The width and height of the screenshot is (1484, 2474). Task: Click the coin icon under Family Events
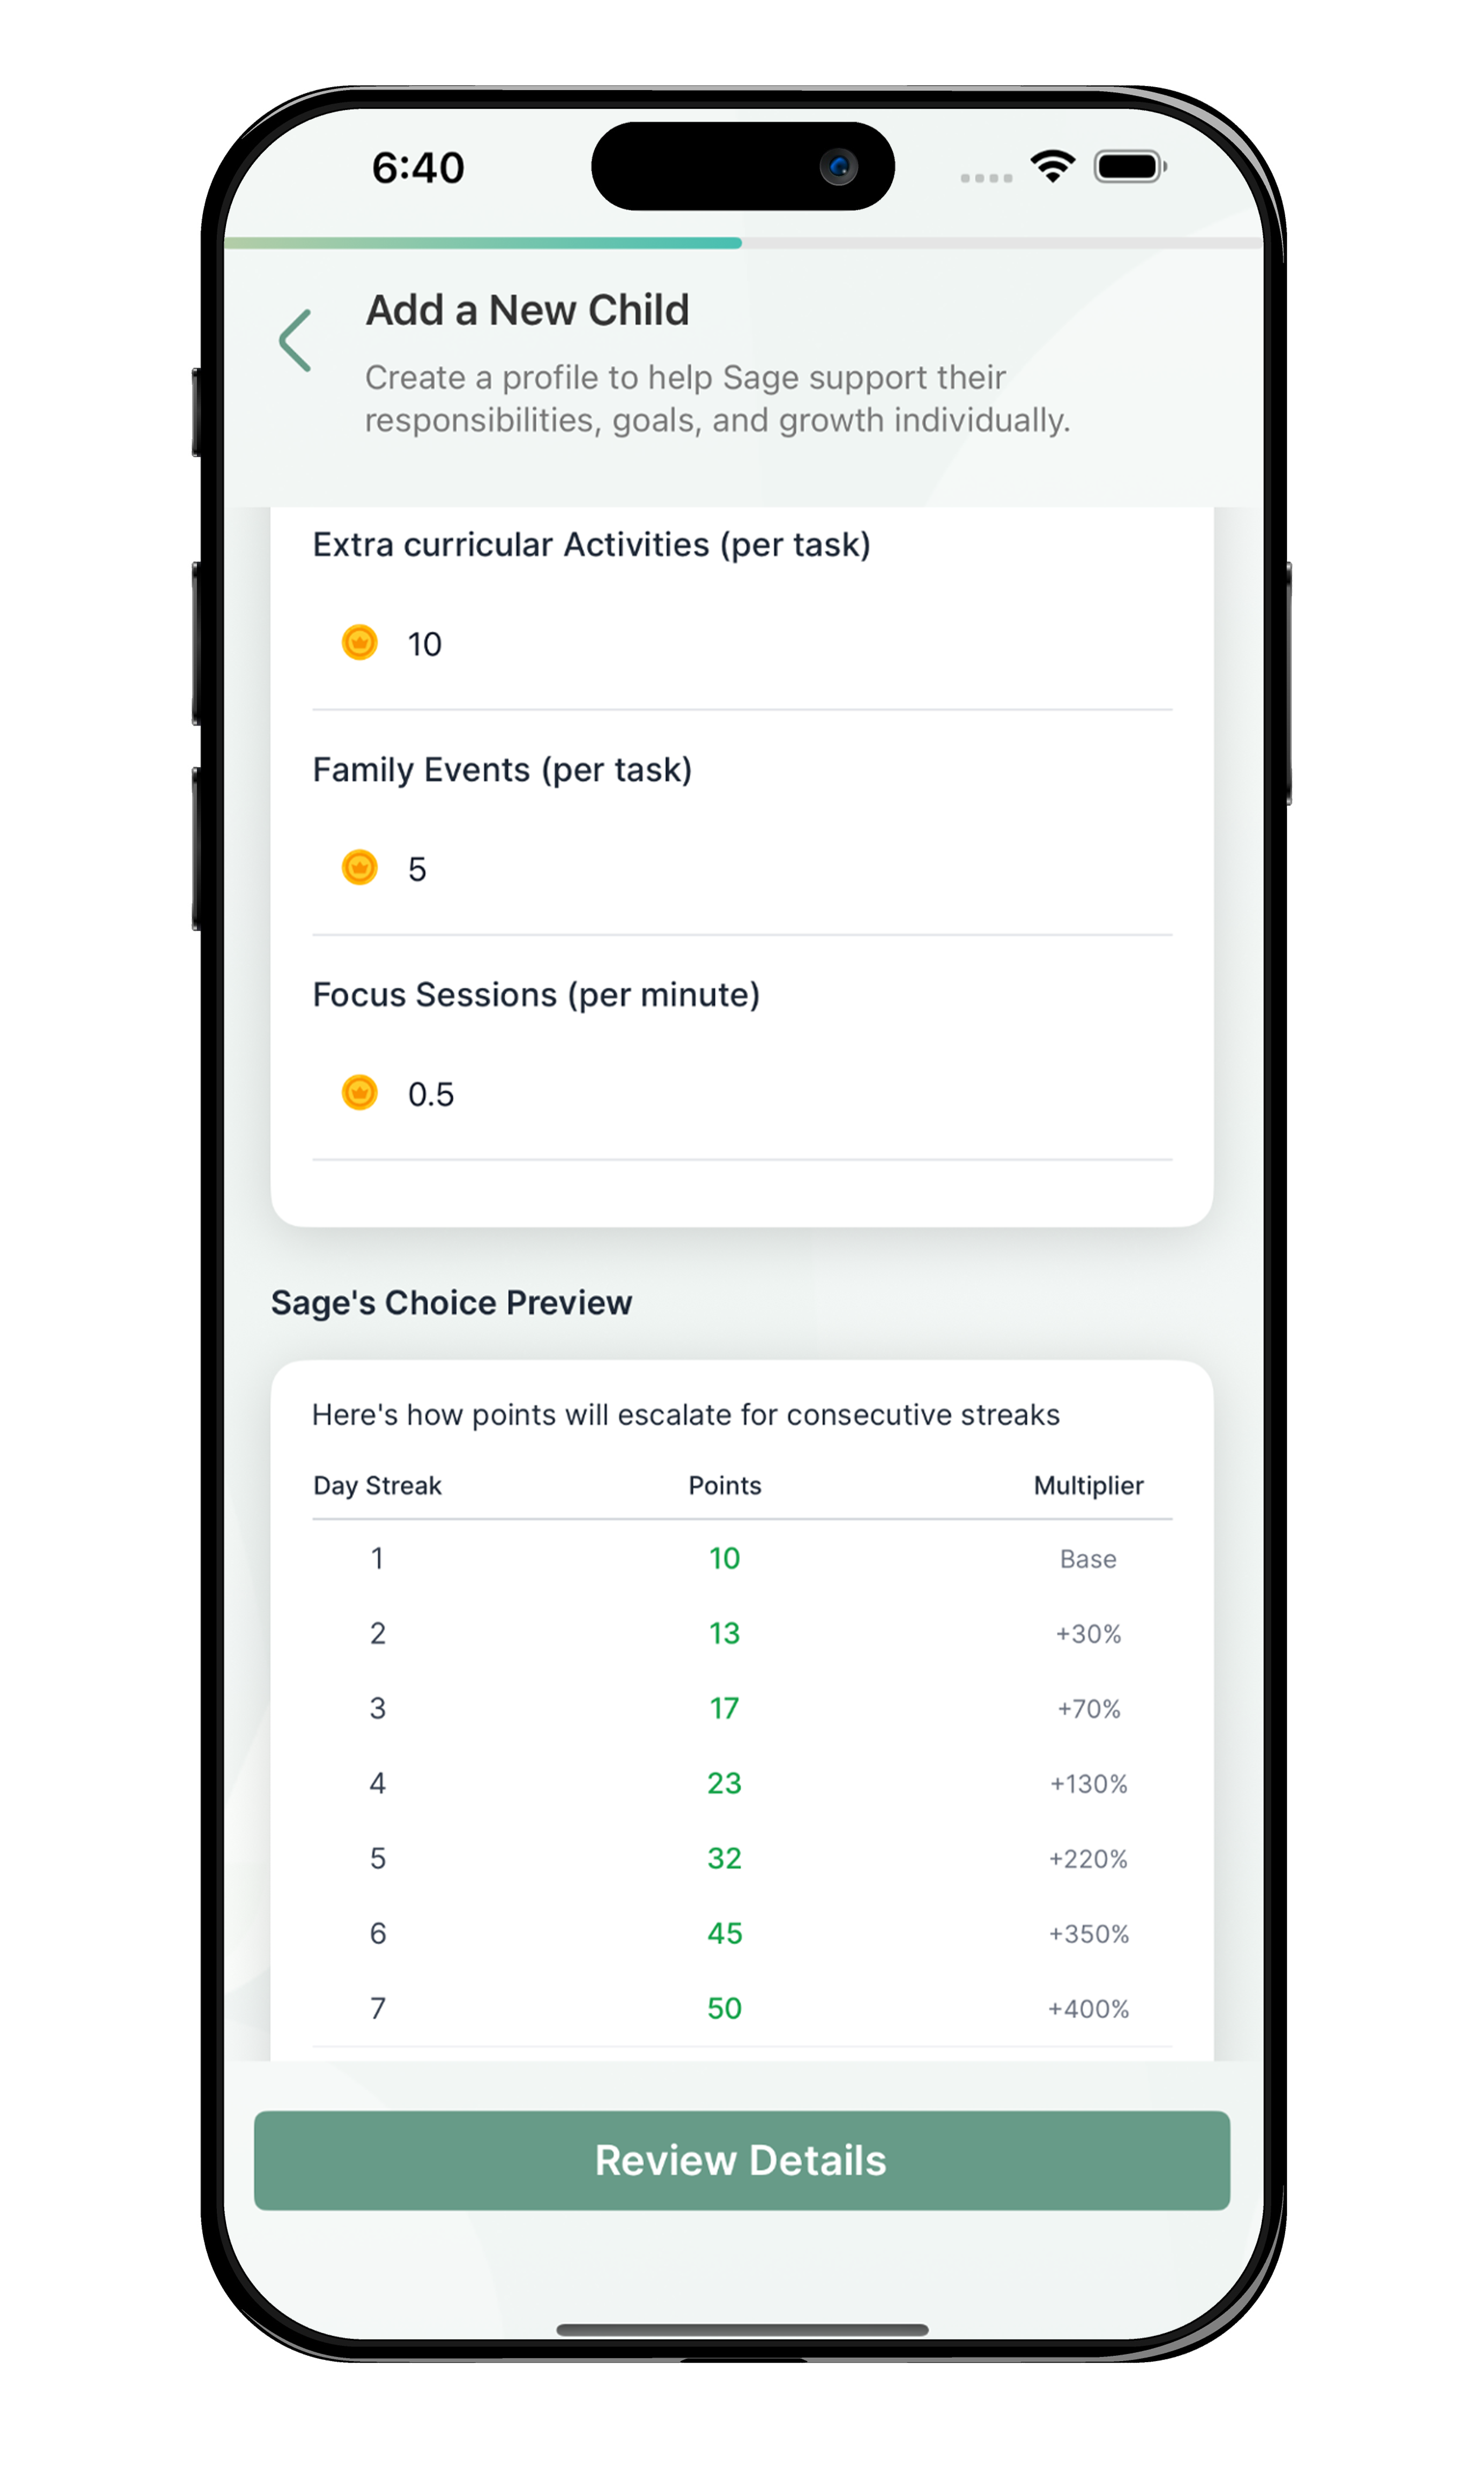(360, 868)
